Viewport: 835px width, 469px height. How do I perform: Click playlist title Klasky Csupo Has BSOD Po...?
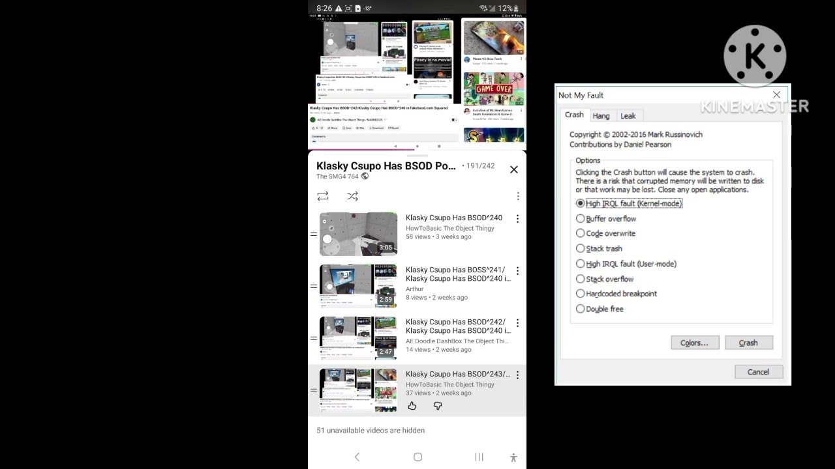click(x=386, y=166)
